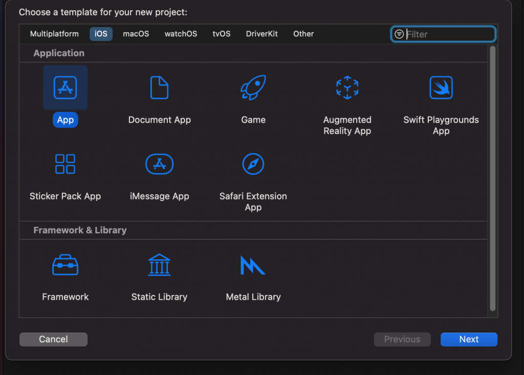
Task: Focus the Filter search field
Action: point(444,34)
